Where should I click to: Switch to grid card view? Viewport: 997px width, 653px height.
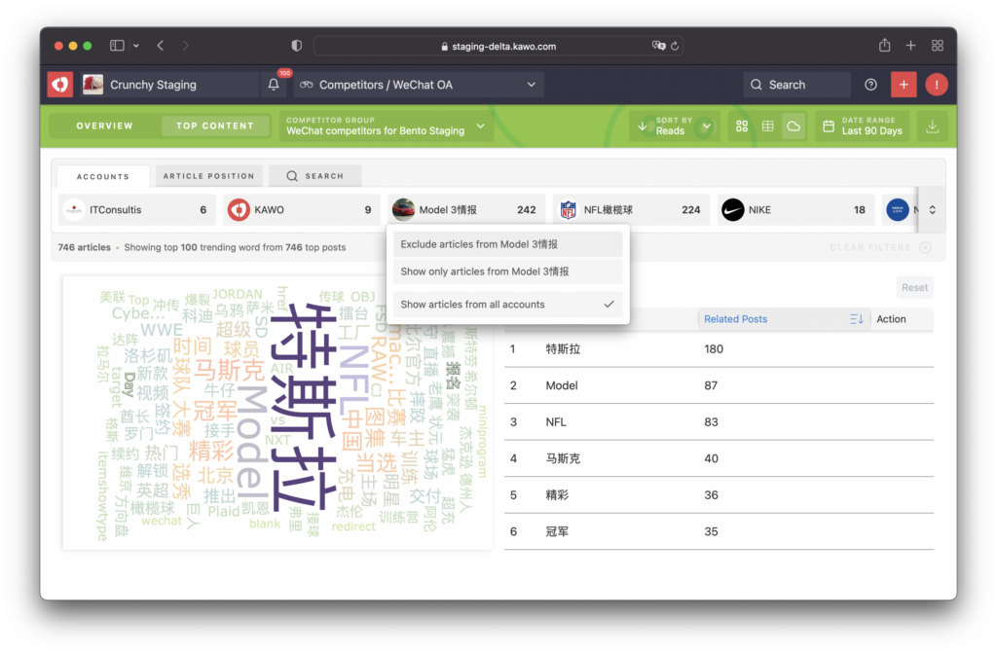[741, 127]
